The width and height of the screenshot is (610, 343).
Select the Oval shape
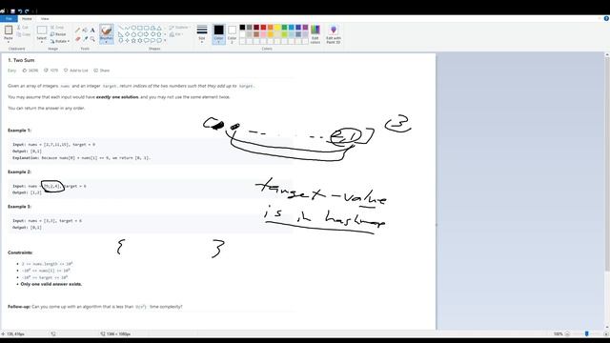click(133, 28)
